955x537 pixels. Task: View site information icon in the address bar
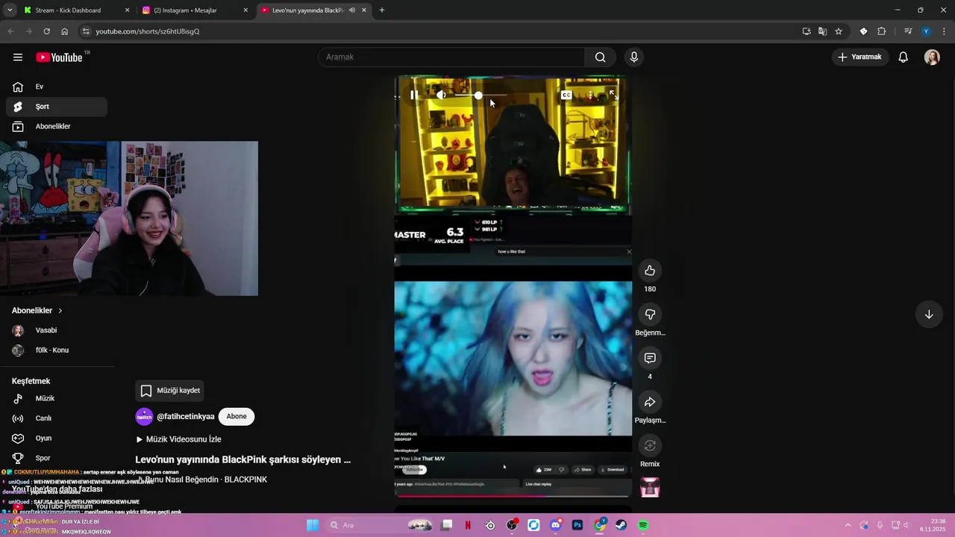click(x=86, y=31)
